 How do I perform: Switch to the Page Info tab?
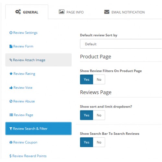tap(71, 12)
